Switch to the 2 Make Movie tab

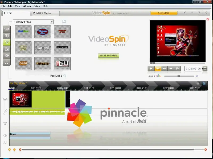(46, 13)
